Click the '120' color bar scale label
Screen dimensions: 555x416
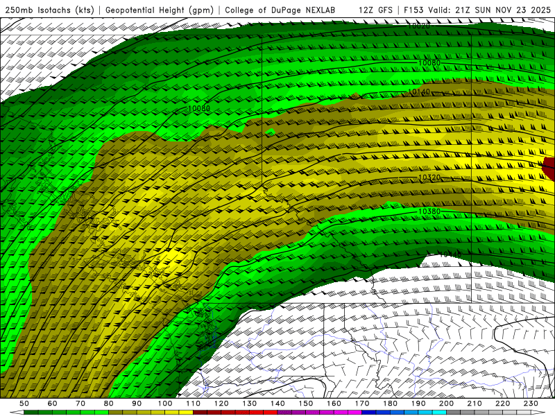click(x=221, y=404)
